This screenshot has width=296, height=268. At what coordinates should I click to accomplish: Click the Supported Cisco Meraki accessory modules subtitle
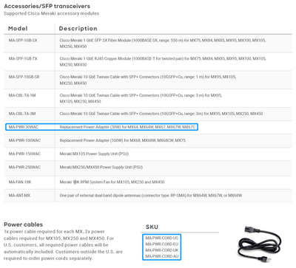pos(51,13)
